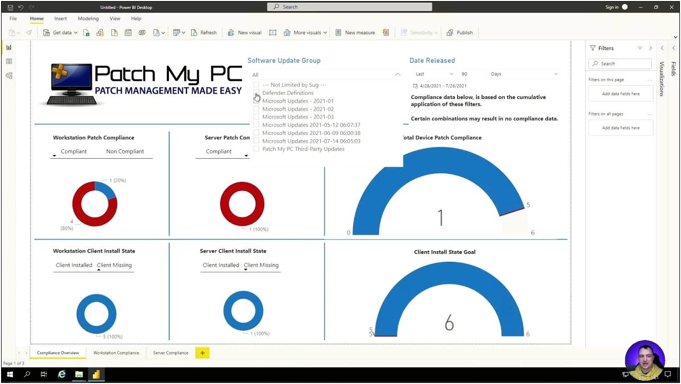The image size is (681, 384).
Task: Switch to Workstation Compliance page tab
Action: pos(116,353)
